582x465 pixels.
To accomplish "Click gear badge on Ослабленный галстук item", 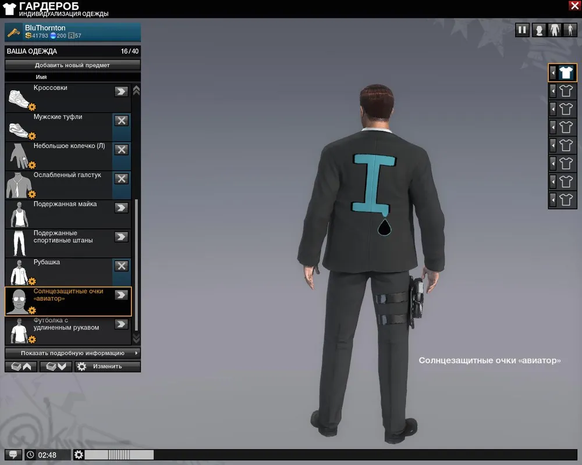I will [32, 194].
